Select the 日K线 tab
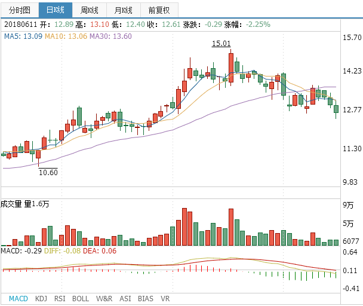Image resolution: width=363 pixels, height=306 pixels. pos(56,10)
